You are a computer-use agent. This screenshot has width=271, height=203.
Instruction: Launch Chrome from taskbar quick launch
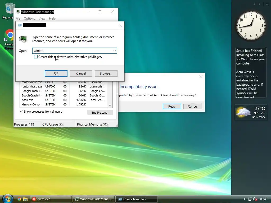[19, 199]
